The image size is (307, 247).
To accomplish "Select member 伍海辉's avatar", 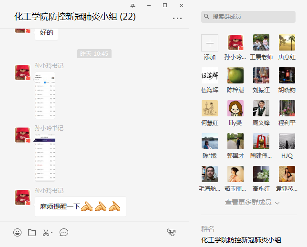I will pos(210,75).
